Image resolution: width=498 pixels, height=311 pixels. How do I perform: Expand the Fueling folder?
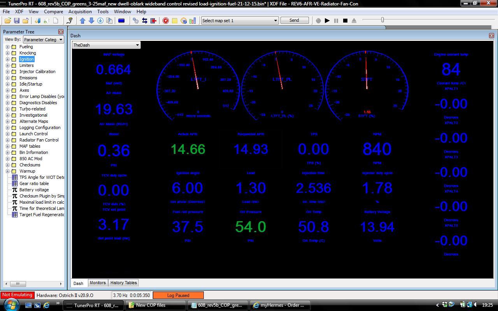point(7,47)
